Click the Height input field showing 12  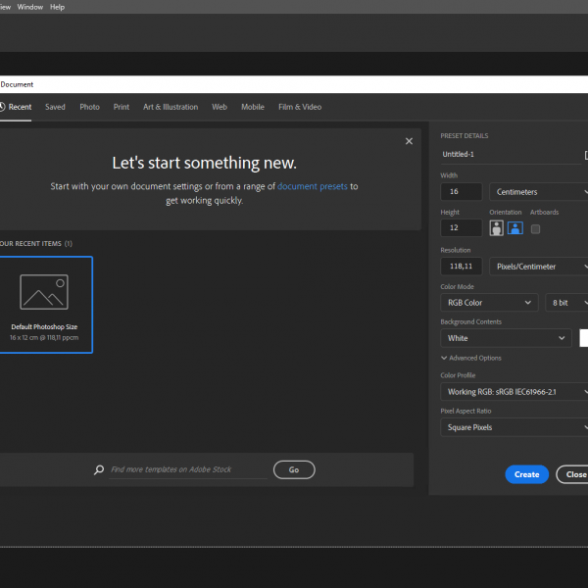tap(462, 228)
